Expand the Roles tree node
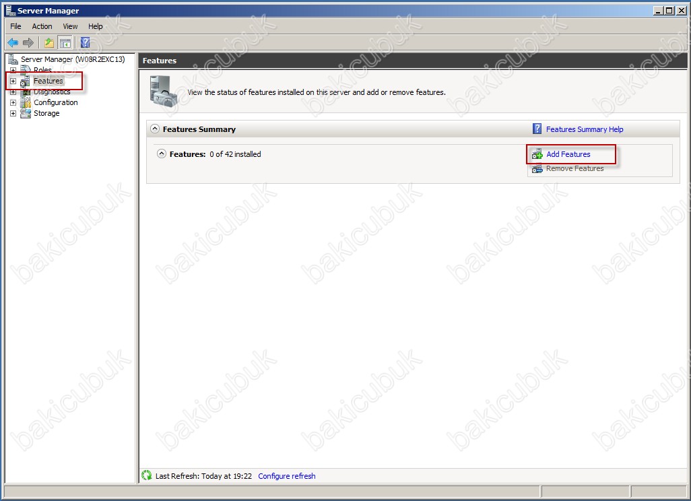The width and height of the screenshot is (691, 501). (13, 70)
